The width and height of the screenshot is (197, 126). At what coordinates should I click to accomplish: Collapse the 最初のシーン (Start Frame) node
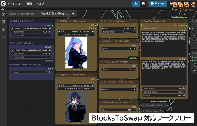(58, 21)
